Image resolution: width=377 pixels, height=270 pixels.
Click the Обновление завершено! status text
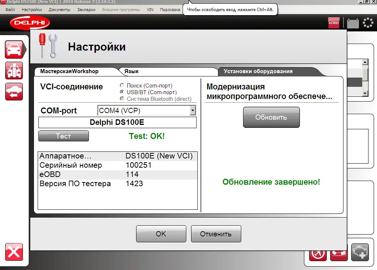(x=271, y=182)
